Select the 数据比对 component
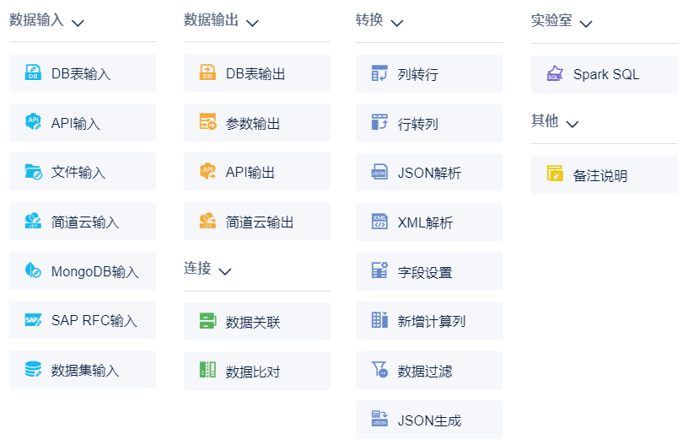 256,371
